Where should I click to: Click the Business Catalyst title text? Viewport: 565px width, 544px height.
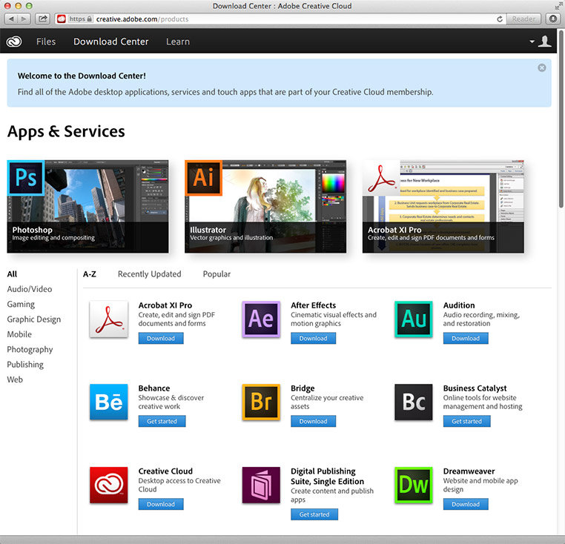pos(475,388)
